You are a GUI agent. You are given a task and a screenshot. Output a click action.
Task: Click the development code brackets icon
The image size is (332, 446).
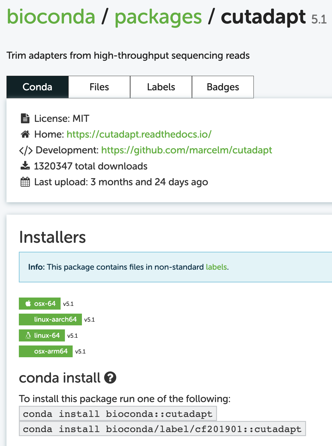tap(26, 150)
